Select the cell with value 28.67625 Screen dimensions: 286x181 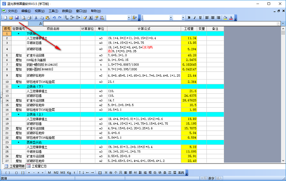tap(189, 101)
